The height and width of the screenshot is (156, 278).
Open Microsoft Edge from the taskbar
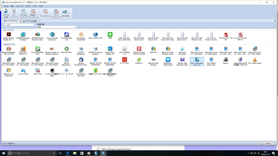pos(68,153)
